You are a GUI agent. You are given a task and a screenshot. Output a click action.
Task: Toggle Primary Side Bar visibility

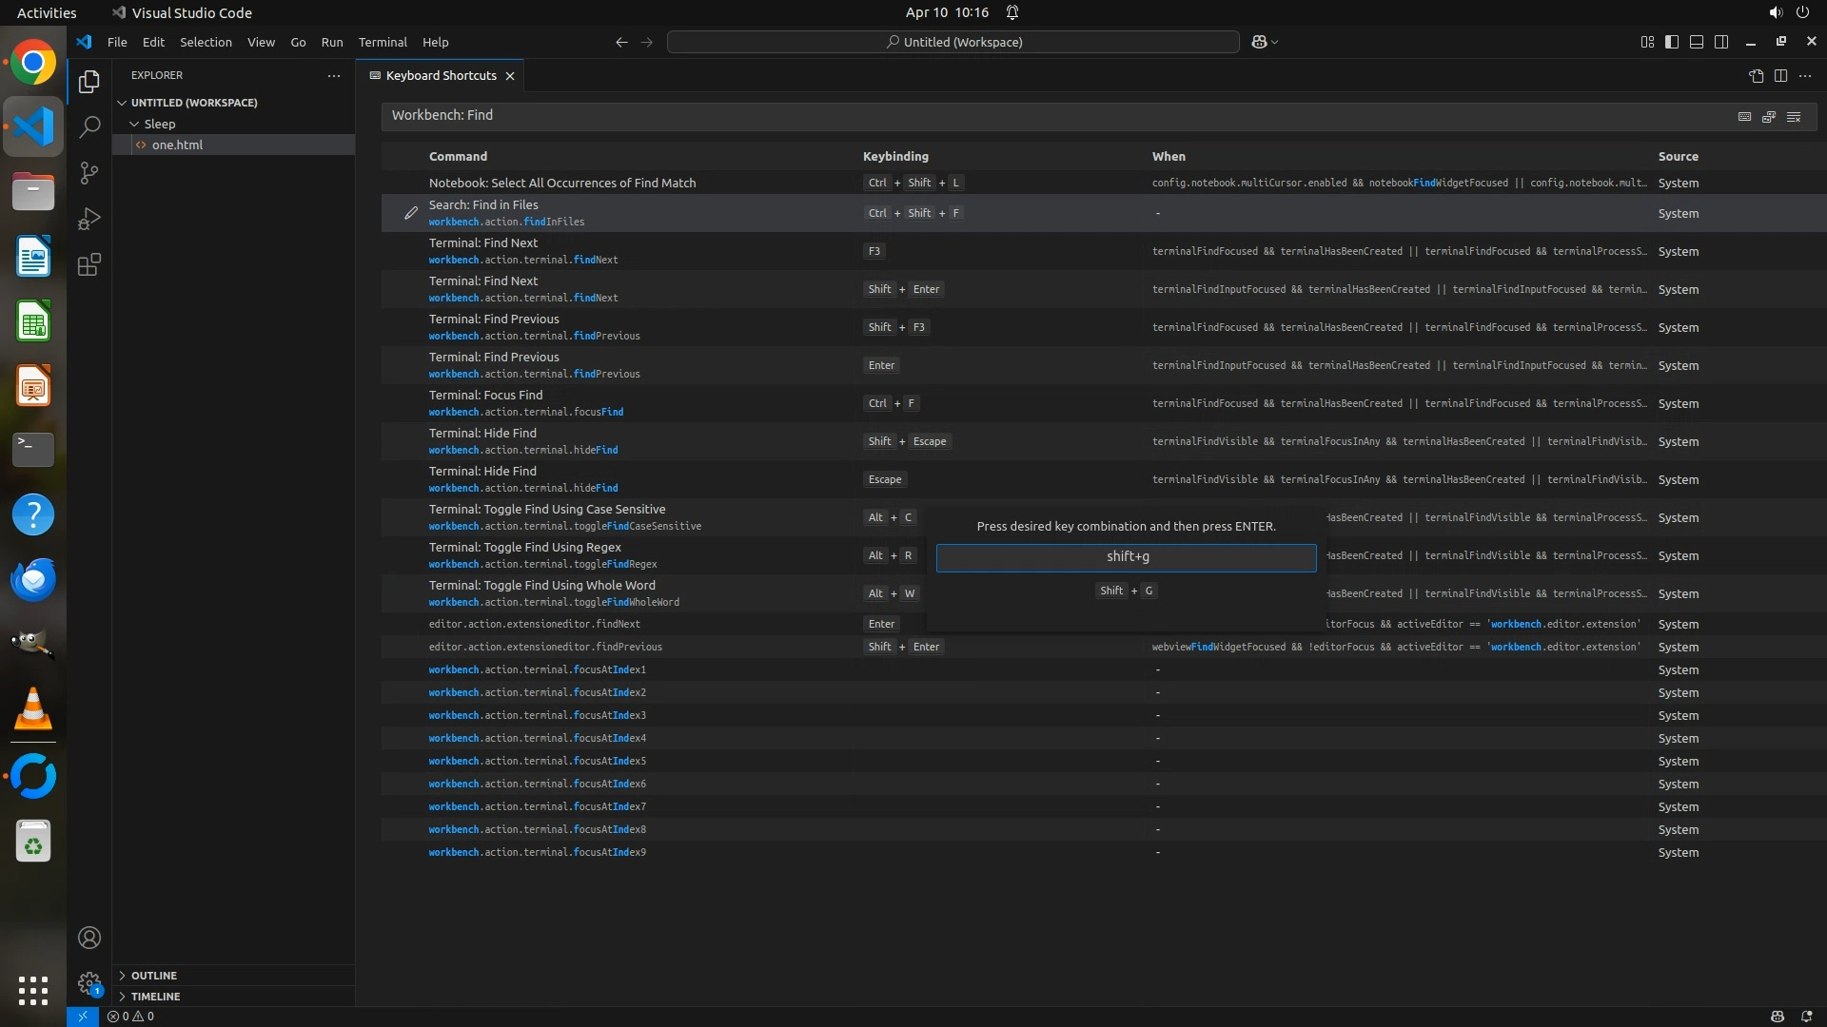tap(1672, 42)
